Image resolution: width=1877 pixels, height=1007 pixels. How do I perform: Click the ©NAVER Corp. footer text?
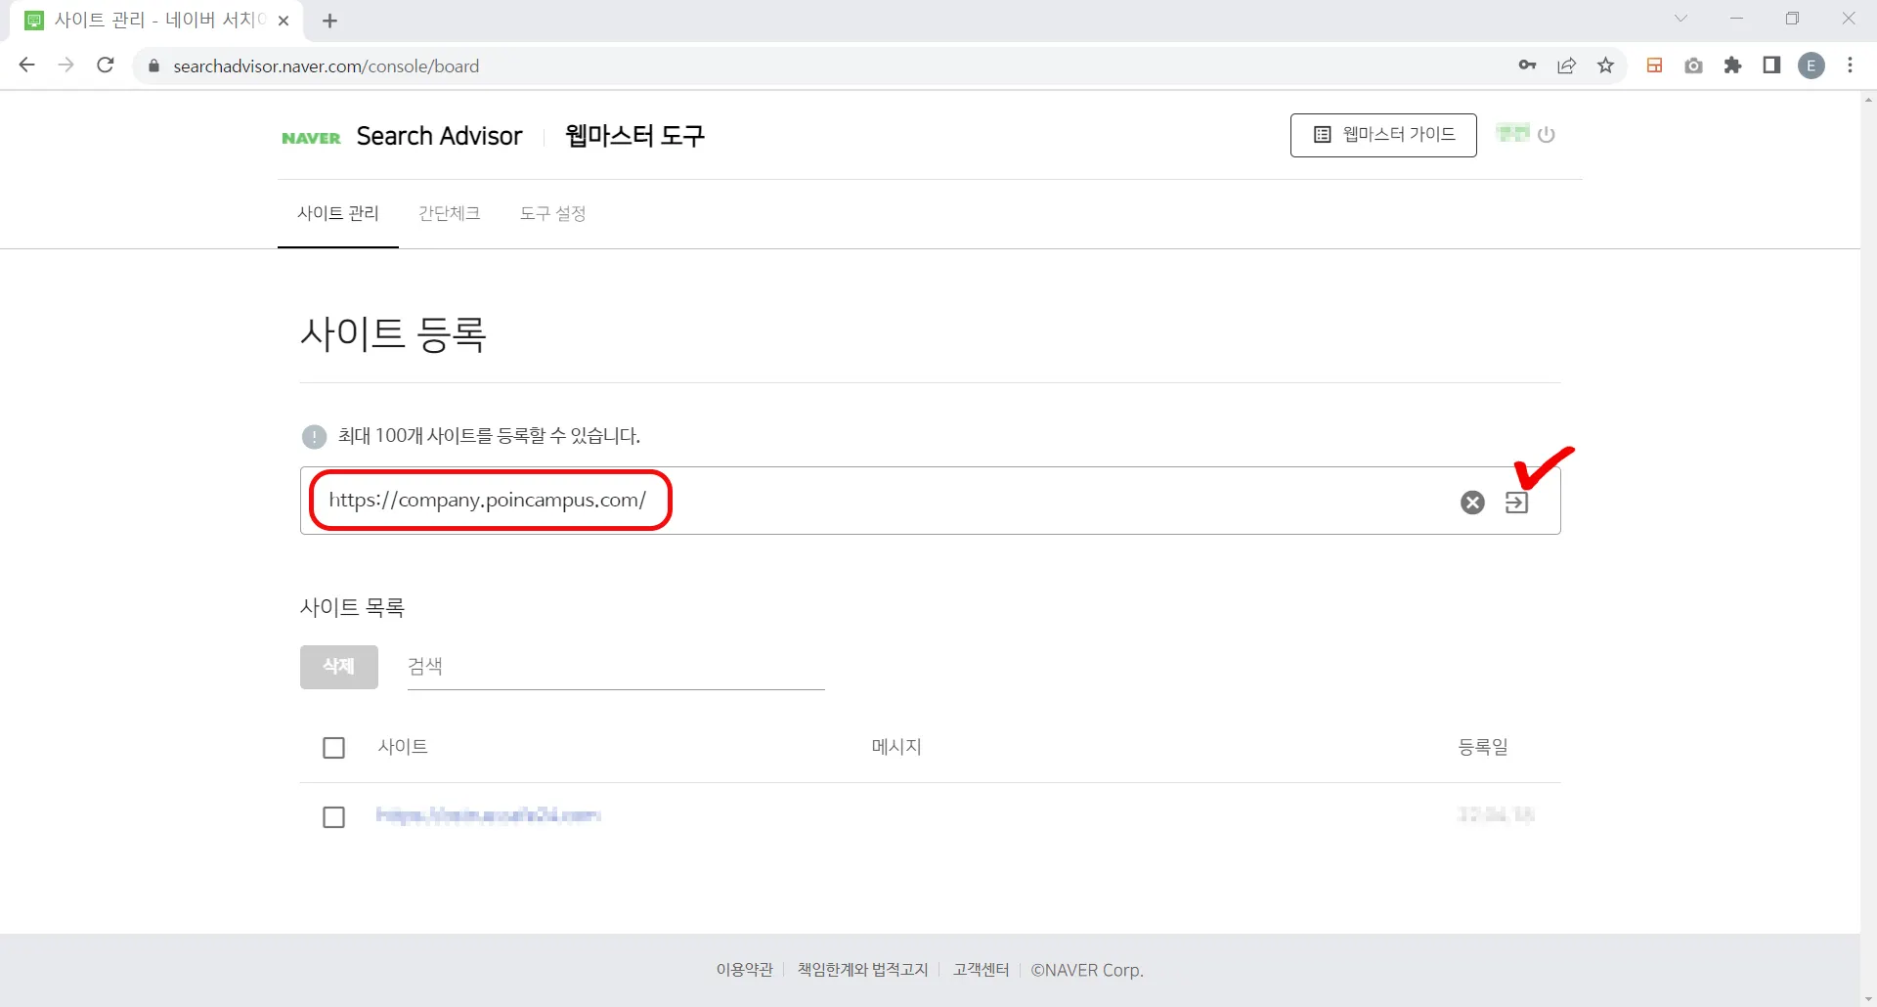tap(1087, 970)
